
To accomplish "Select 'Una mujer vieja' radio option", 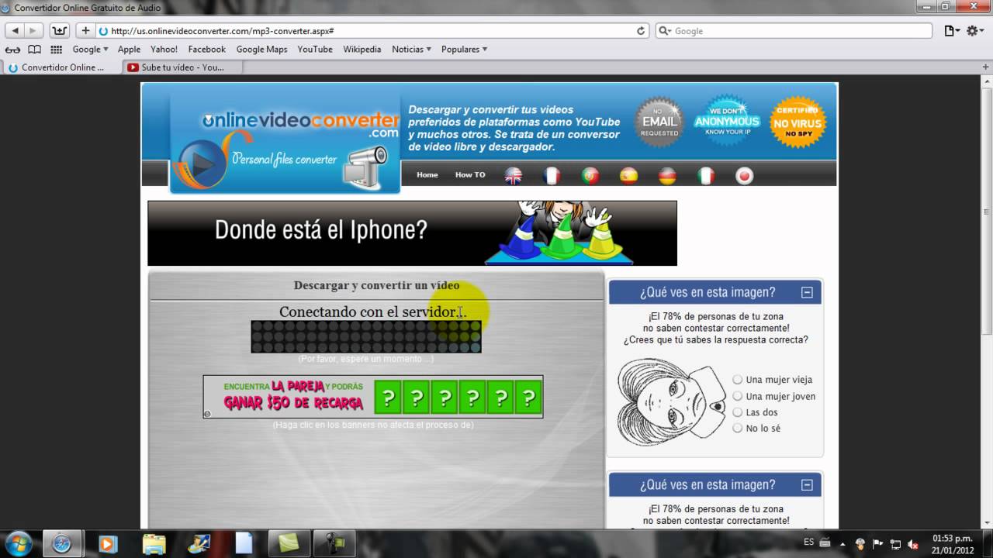I will click(x=738, y=380).
